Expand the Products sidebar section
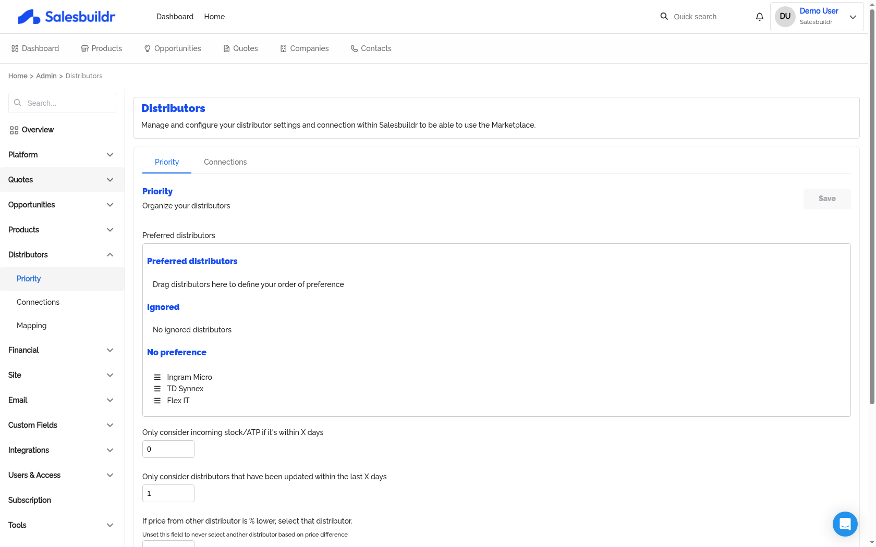Screen dimensions: 876x547 [x=62, y=230]
